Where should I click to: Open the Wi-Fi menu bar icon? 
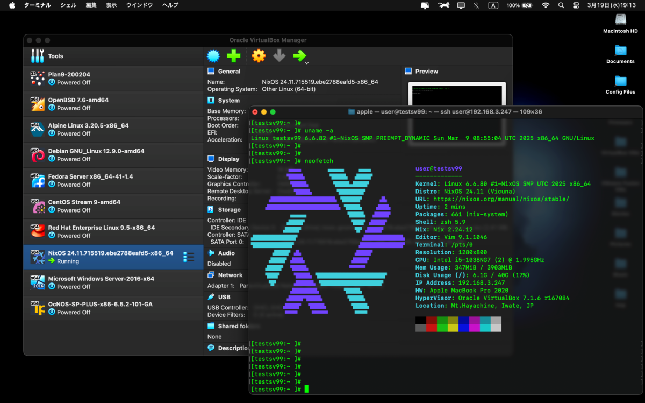[546, 5]
